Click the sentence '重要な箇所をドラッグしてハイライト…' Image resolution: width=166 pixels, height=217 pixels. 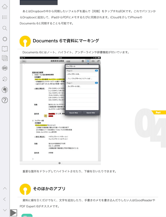(x=69, y=171)
